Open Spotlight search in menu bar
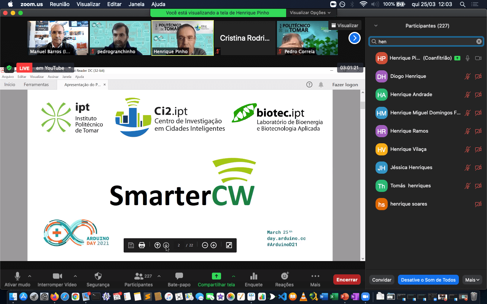This screenshot has width=487, height=304. click(x=463, y=4)
